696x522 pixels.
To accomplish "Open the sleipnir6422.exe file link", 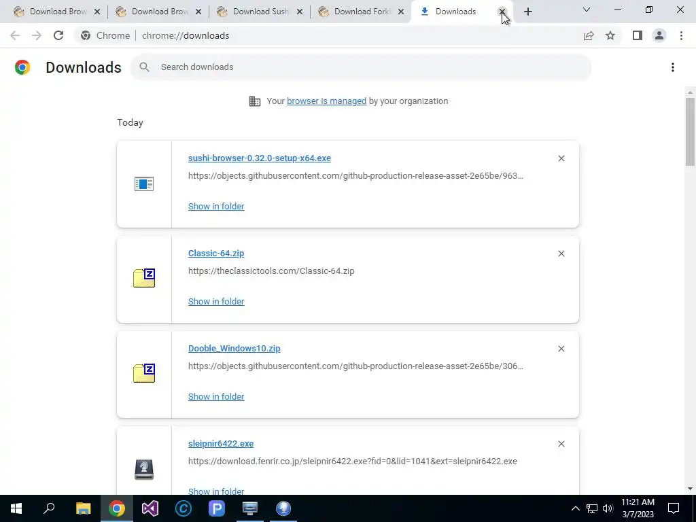I will tap(221, 443).
